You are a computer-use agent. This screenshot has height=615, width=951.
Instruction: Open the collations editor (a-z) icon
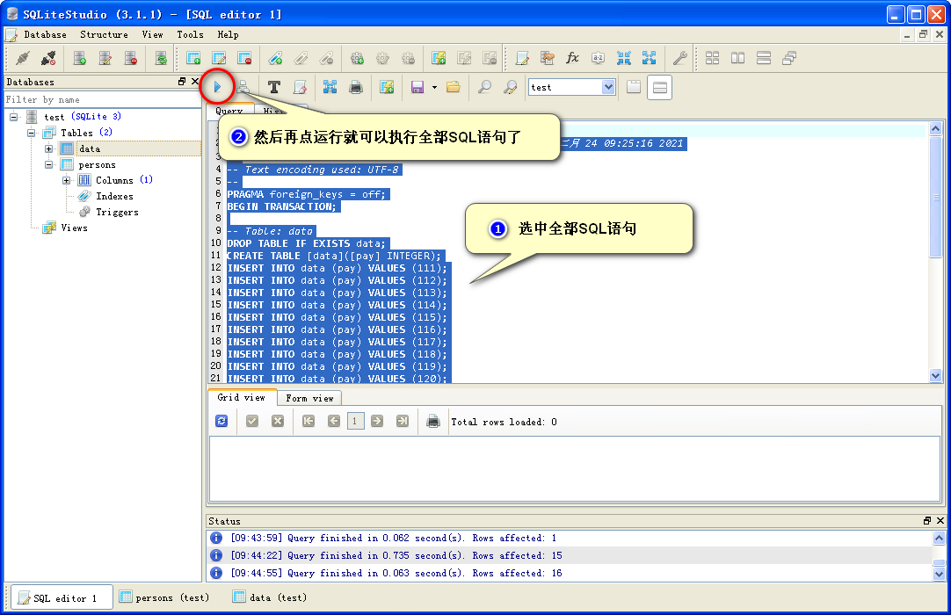(x=598, y=58)
